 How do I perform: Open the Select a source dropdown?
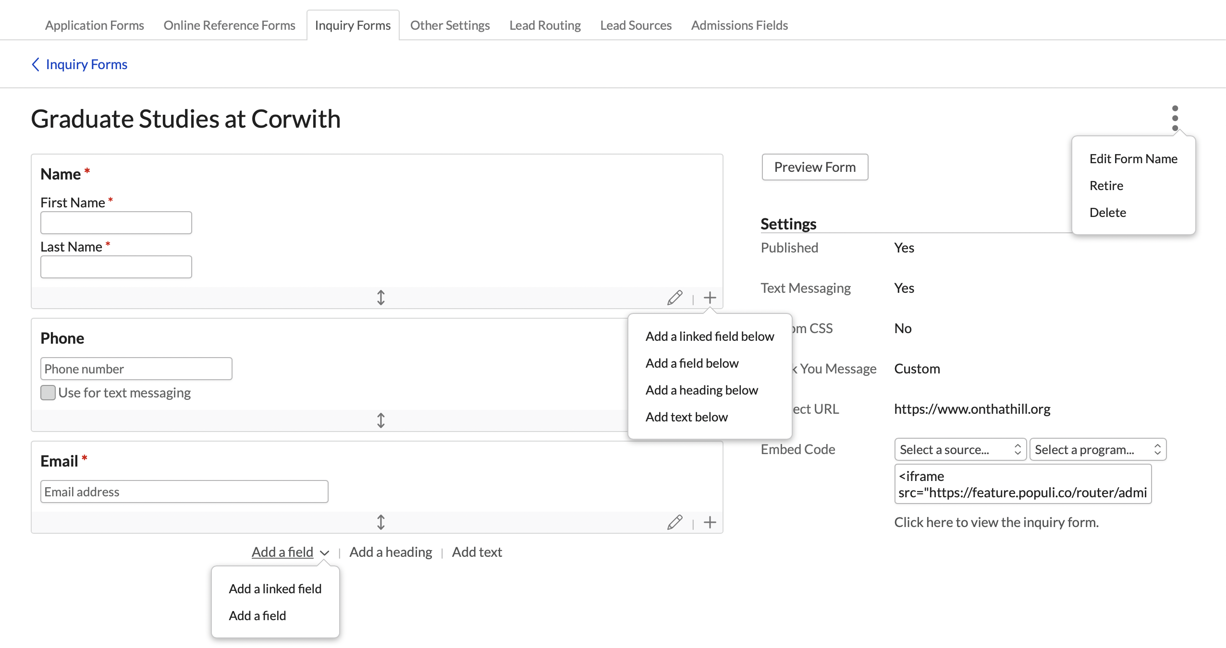point(959,449)
